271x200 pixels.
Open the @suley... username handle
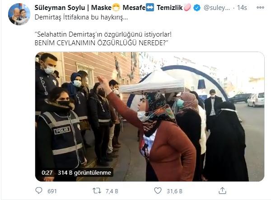tap(217, 8)
